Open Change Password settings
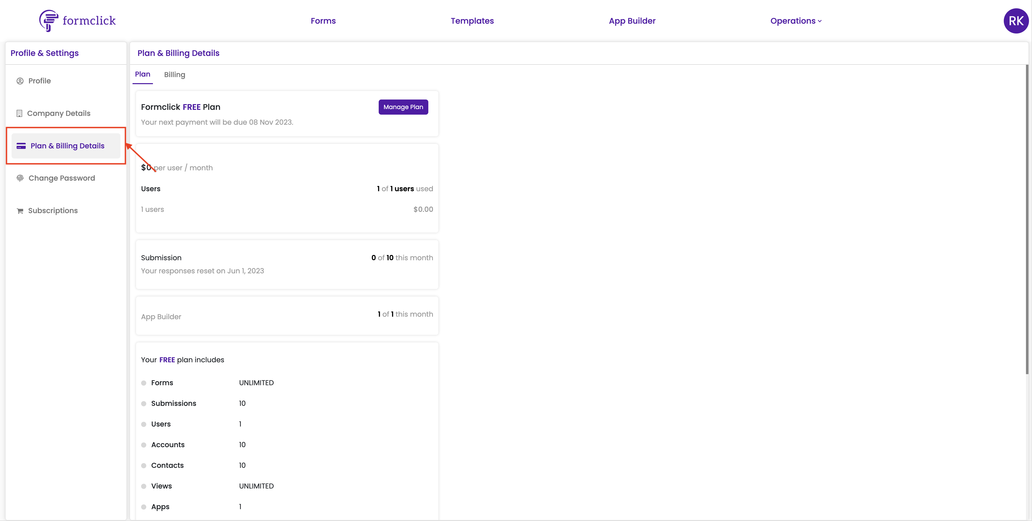 pyautogui.click(x=61, y=178)
